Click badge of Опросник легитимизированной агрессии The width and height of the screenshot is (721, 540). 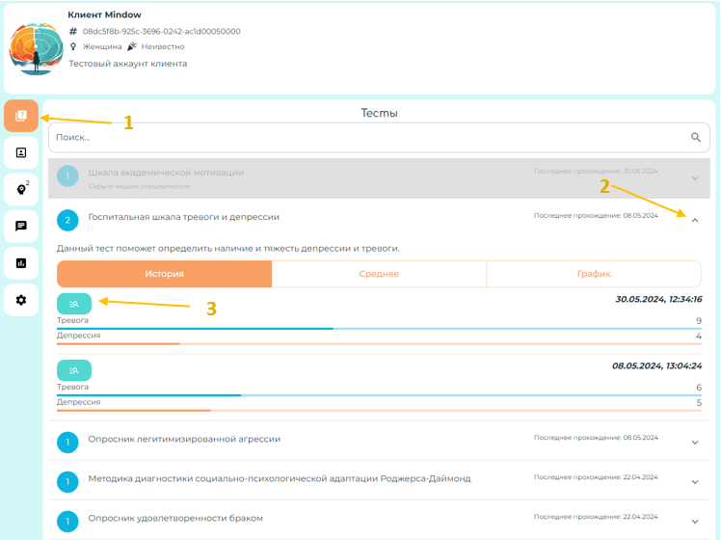67,443
